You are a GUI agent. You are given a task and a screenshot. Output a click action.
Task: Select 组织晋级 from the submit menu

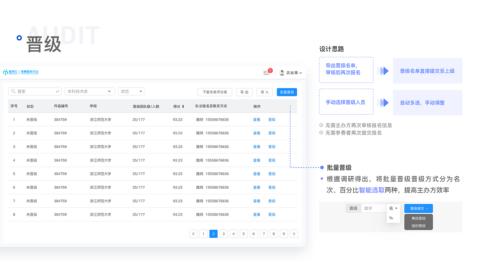418,226
